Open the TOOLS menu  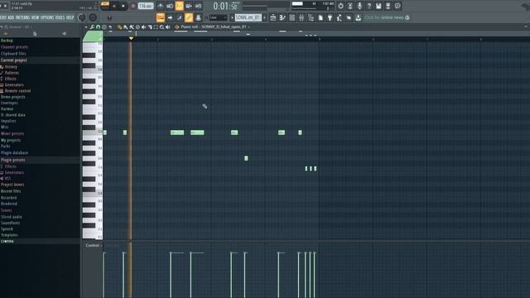[60, 17]
